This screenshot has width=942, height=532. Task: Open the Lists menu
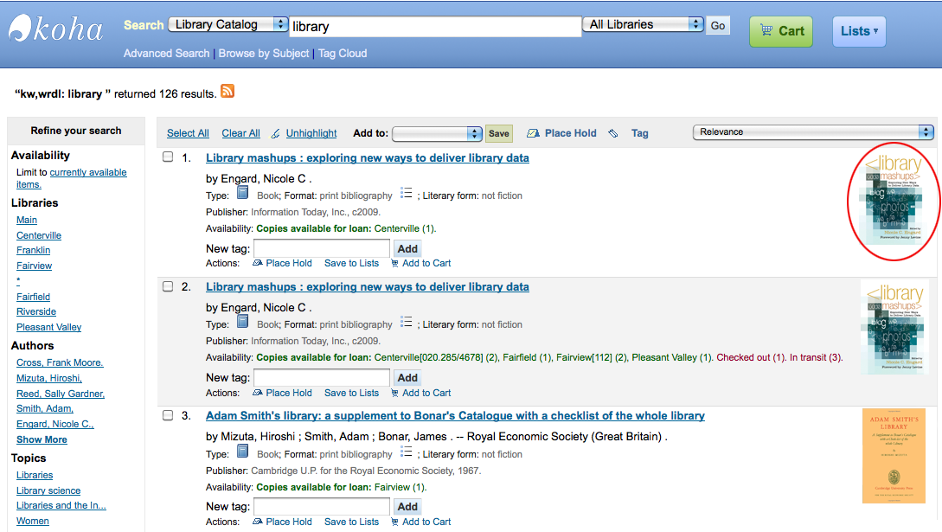859,31
